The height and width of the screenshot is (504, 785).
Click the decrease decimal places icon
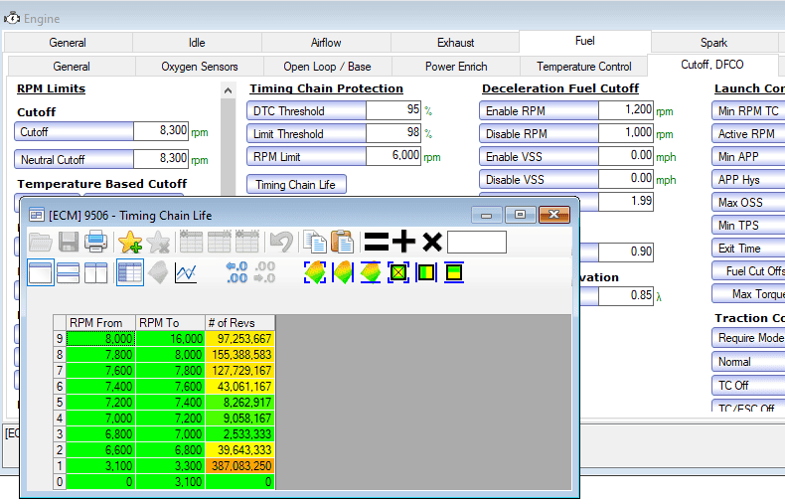(264, 273)
